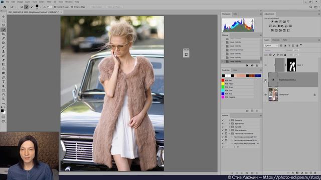Switch to the Paths tab
The width and height of the screenshot is (321, 180).
(x=285, y=40)
